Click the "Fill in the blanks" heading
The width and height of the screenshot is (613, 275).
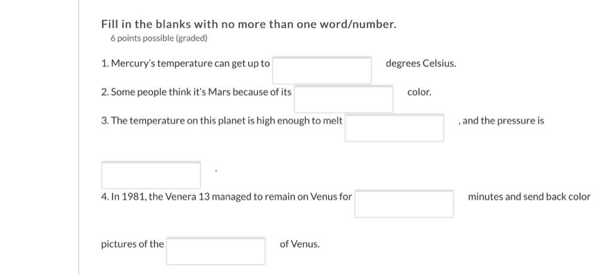[x=248, y=25]
